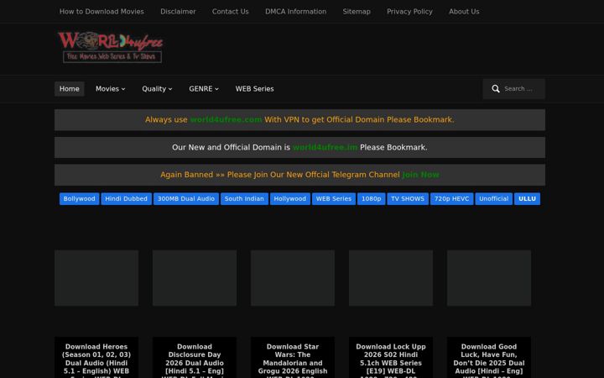The width and height of the screenshot is (604, 378).
Task: Open the Privacy Policy page
Action: pyautogui.click(x=409, y=12)
